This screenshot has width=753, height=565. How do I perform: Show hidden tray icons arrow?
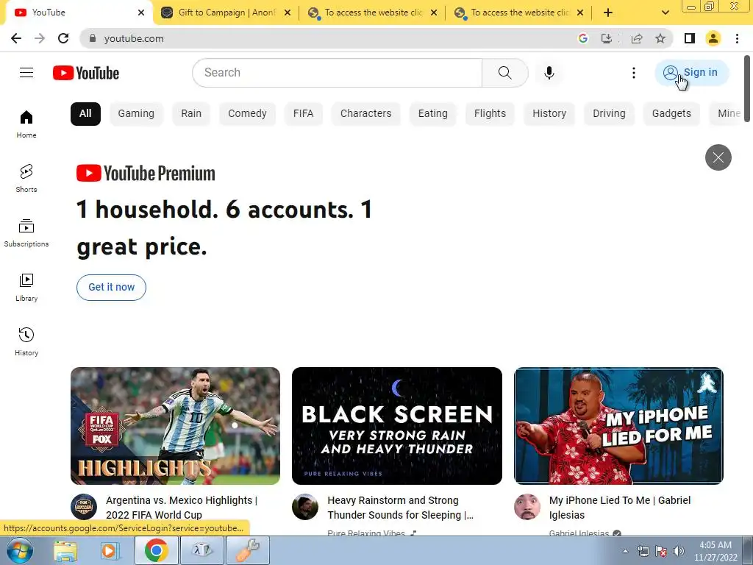(x=625, y=551)
